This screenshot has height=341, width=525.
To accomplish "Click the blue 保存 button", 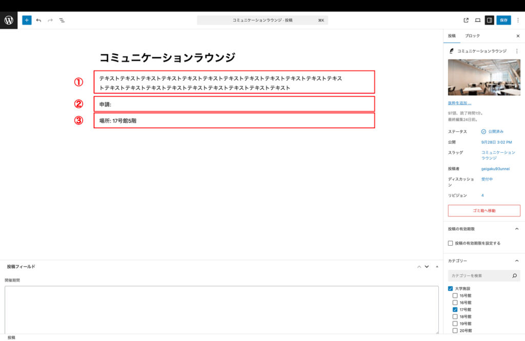I will coord(503,21).
